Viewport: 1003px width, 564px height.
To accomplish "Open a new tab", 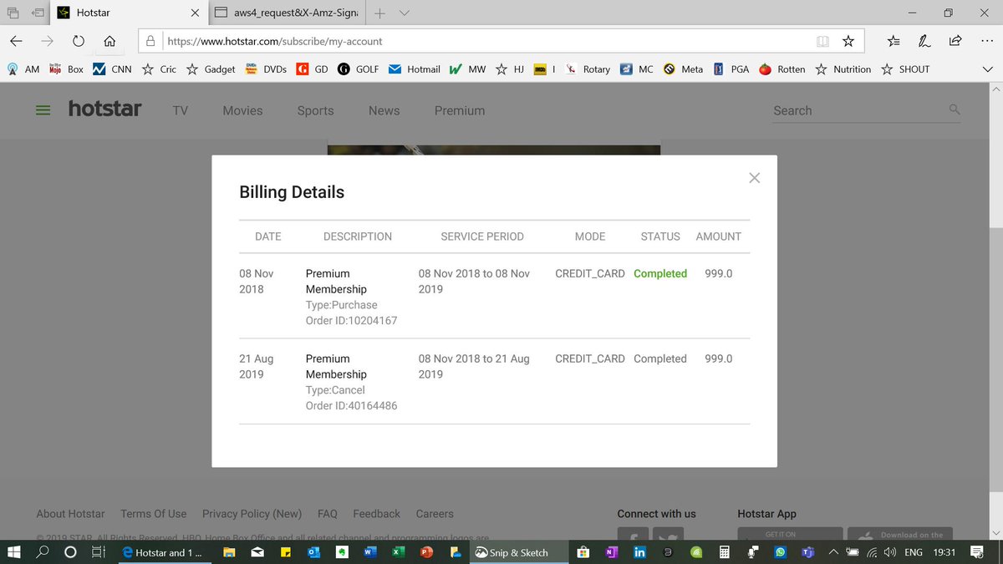I will pos(379,13).
